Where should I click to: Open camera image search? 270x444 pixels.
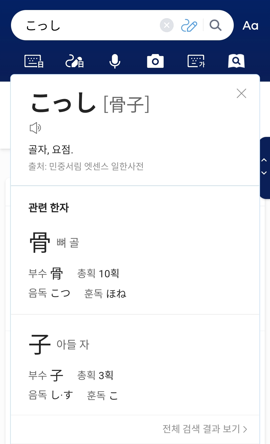coord(155,61)
